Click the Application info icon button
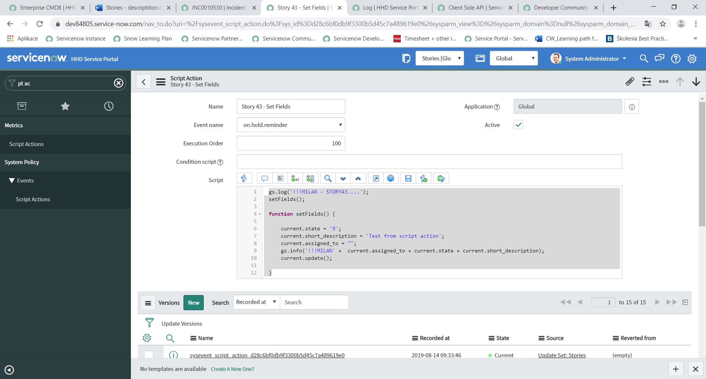The image size is (706, 379). [x=632, y=107]
